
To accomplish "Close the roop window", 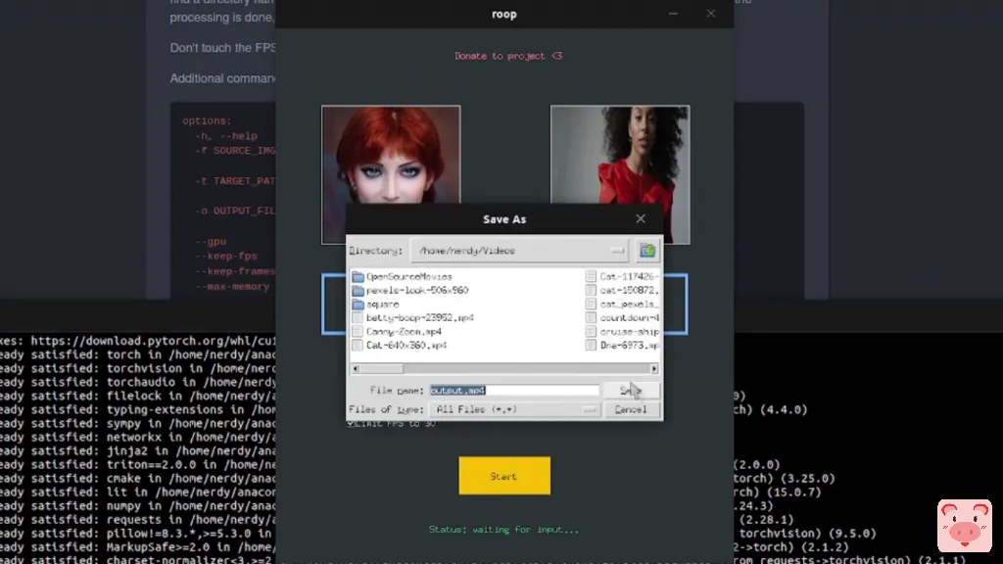I will [711, 14].
